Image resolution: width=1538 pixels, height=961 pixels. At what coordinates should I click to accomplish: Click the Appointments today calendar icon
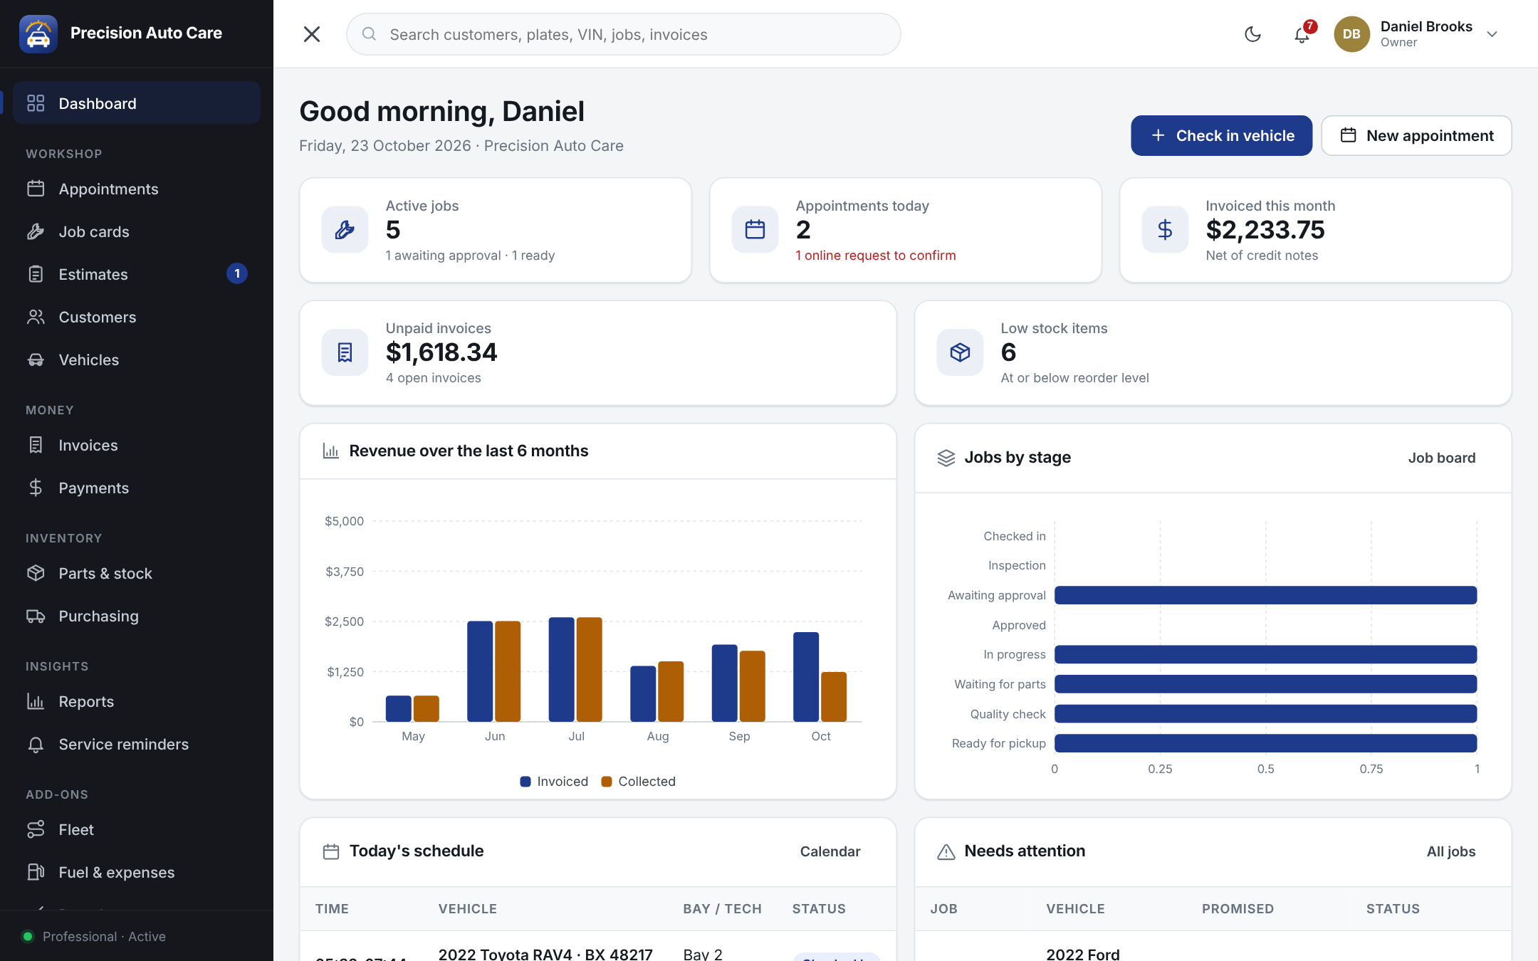point(755,229)
